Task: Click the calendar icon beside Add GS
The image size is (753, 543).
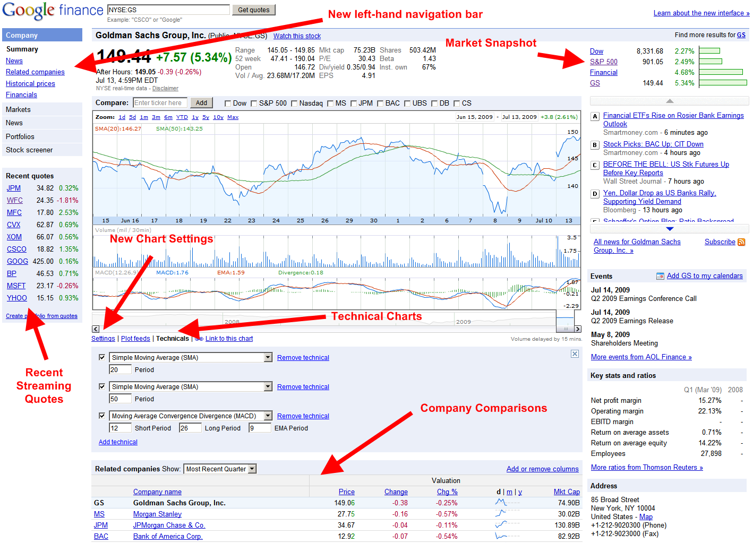Action: tap(660, 276)
